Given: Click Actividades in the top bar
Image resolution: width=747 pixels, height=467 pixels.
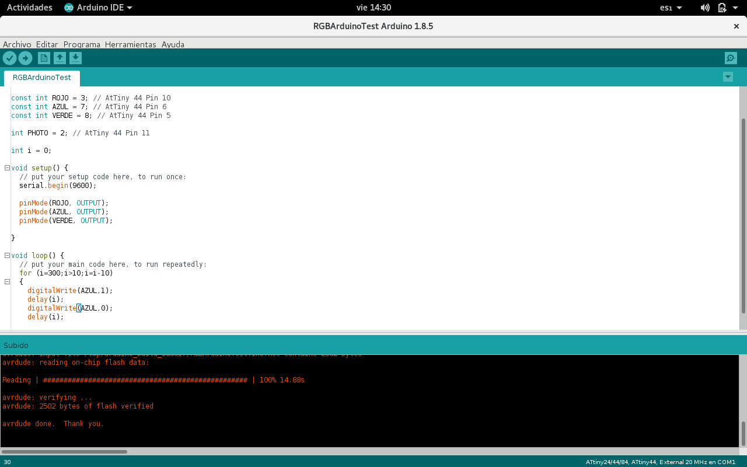Looking at the screenshot, I should pos(30,8).
